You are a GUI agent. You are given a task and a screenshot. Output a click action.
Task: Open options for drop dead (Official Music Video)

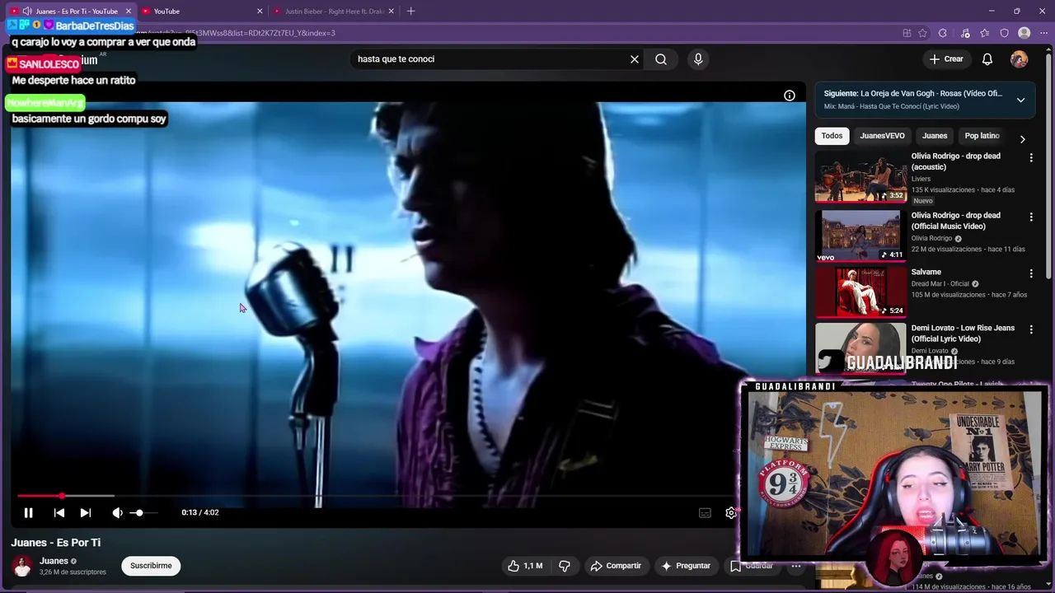[1031, 217]
